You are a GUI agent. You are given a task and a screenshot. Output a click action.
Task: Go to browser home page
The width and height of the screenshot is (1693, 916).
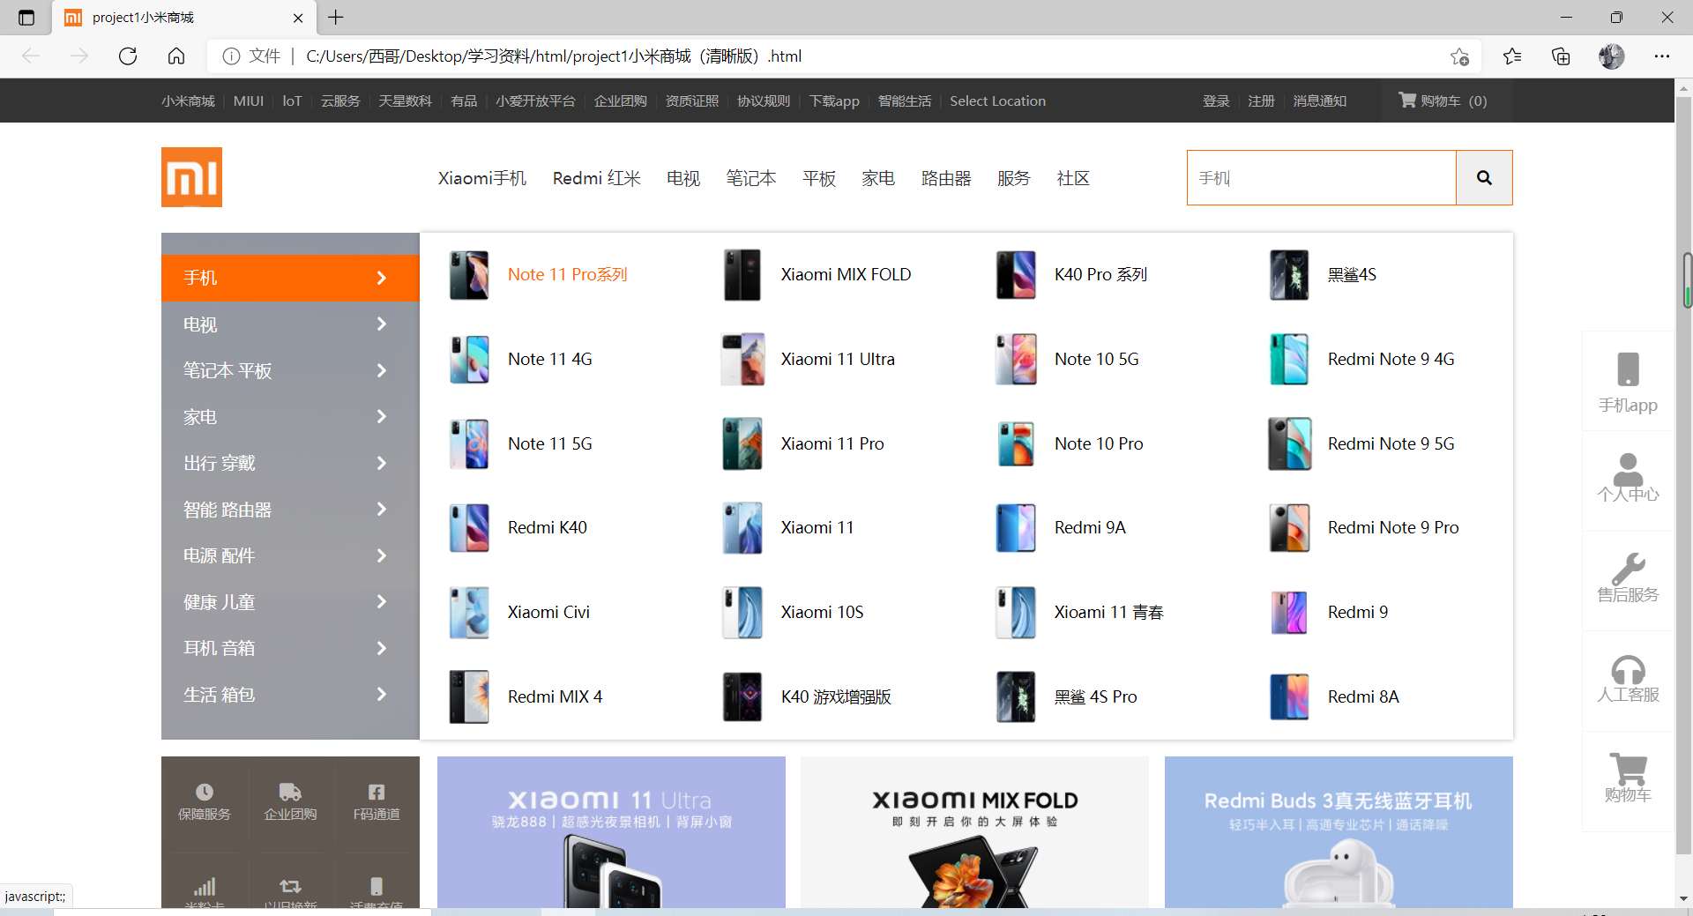[176, 56]
